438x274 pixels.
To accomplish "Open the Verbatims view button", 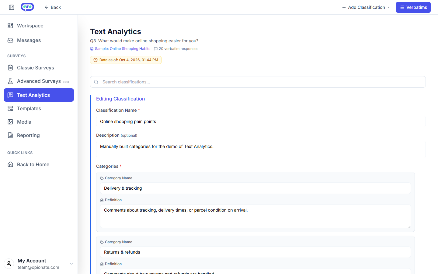I will [413, 7].
